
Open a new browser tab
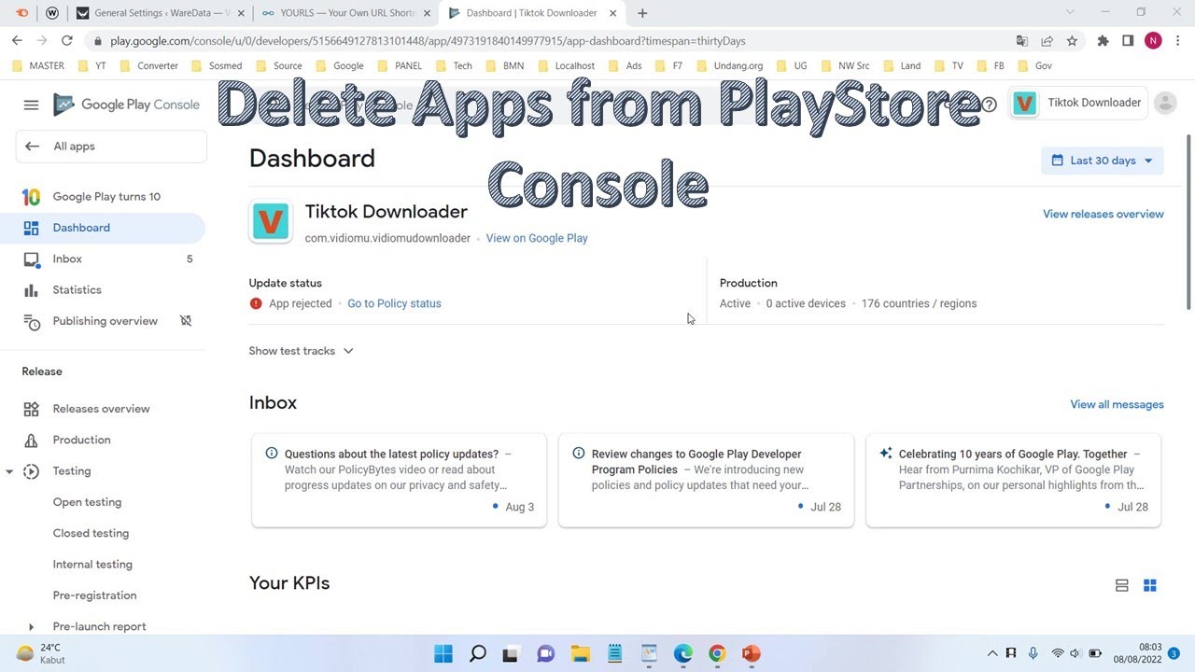642,13
